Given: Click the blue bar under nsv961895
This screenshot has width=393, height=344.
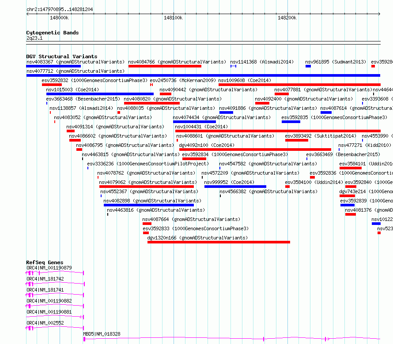Looking at the screenshot, I should [308, 66].
